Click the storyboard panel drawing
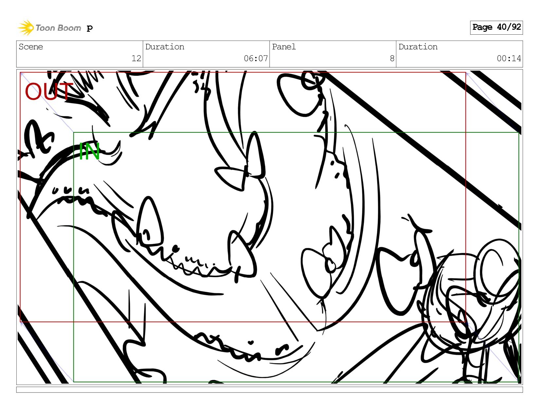This screenshot has height=417, width=540. tap(269, 227)
